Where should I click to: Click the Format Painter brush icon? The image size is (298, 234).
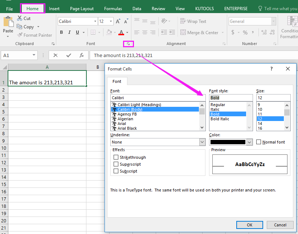pyautogui.click(x=20, y=35)
